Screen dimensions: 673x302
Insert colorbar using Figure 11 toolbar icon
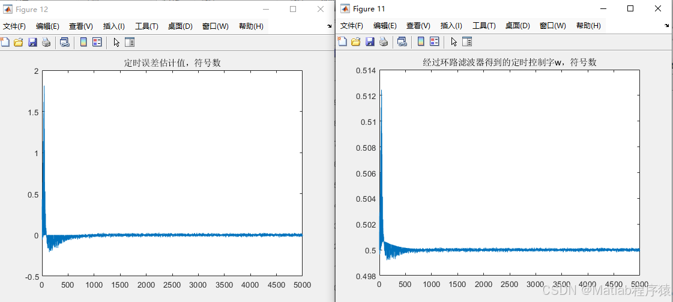421,41
